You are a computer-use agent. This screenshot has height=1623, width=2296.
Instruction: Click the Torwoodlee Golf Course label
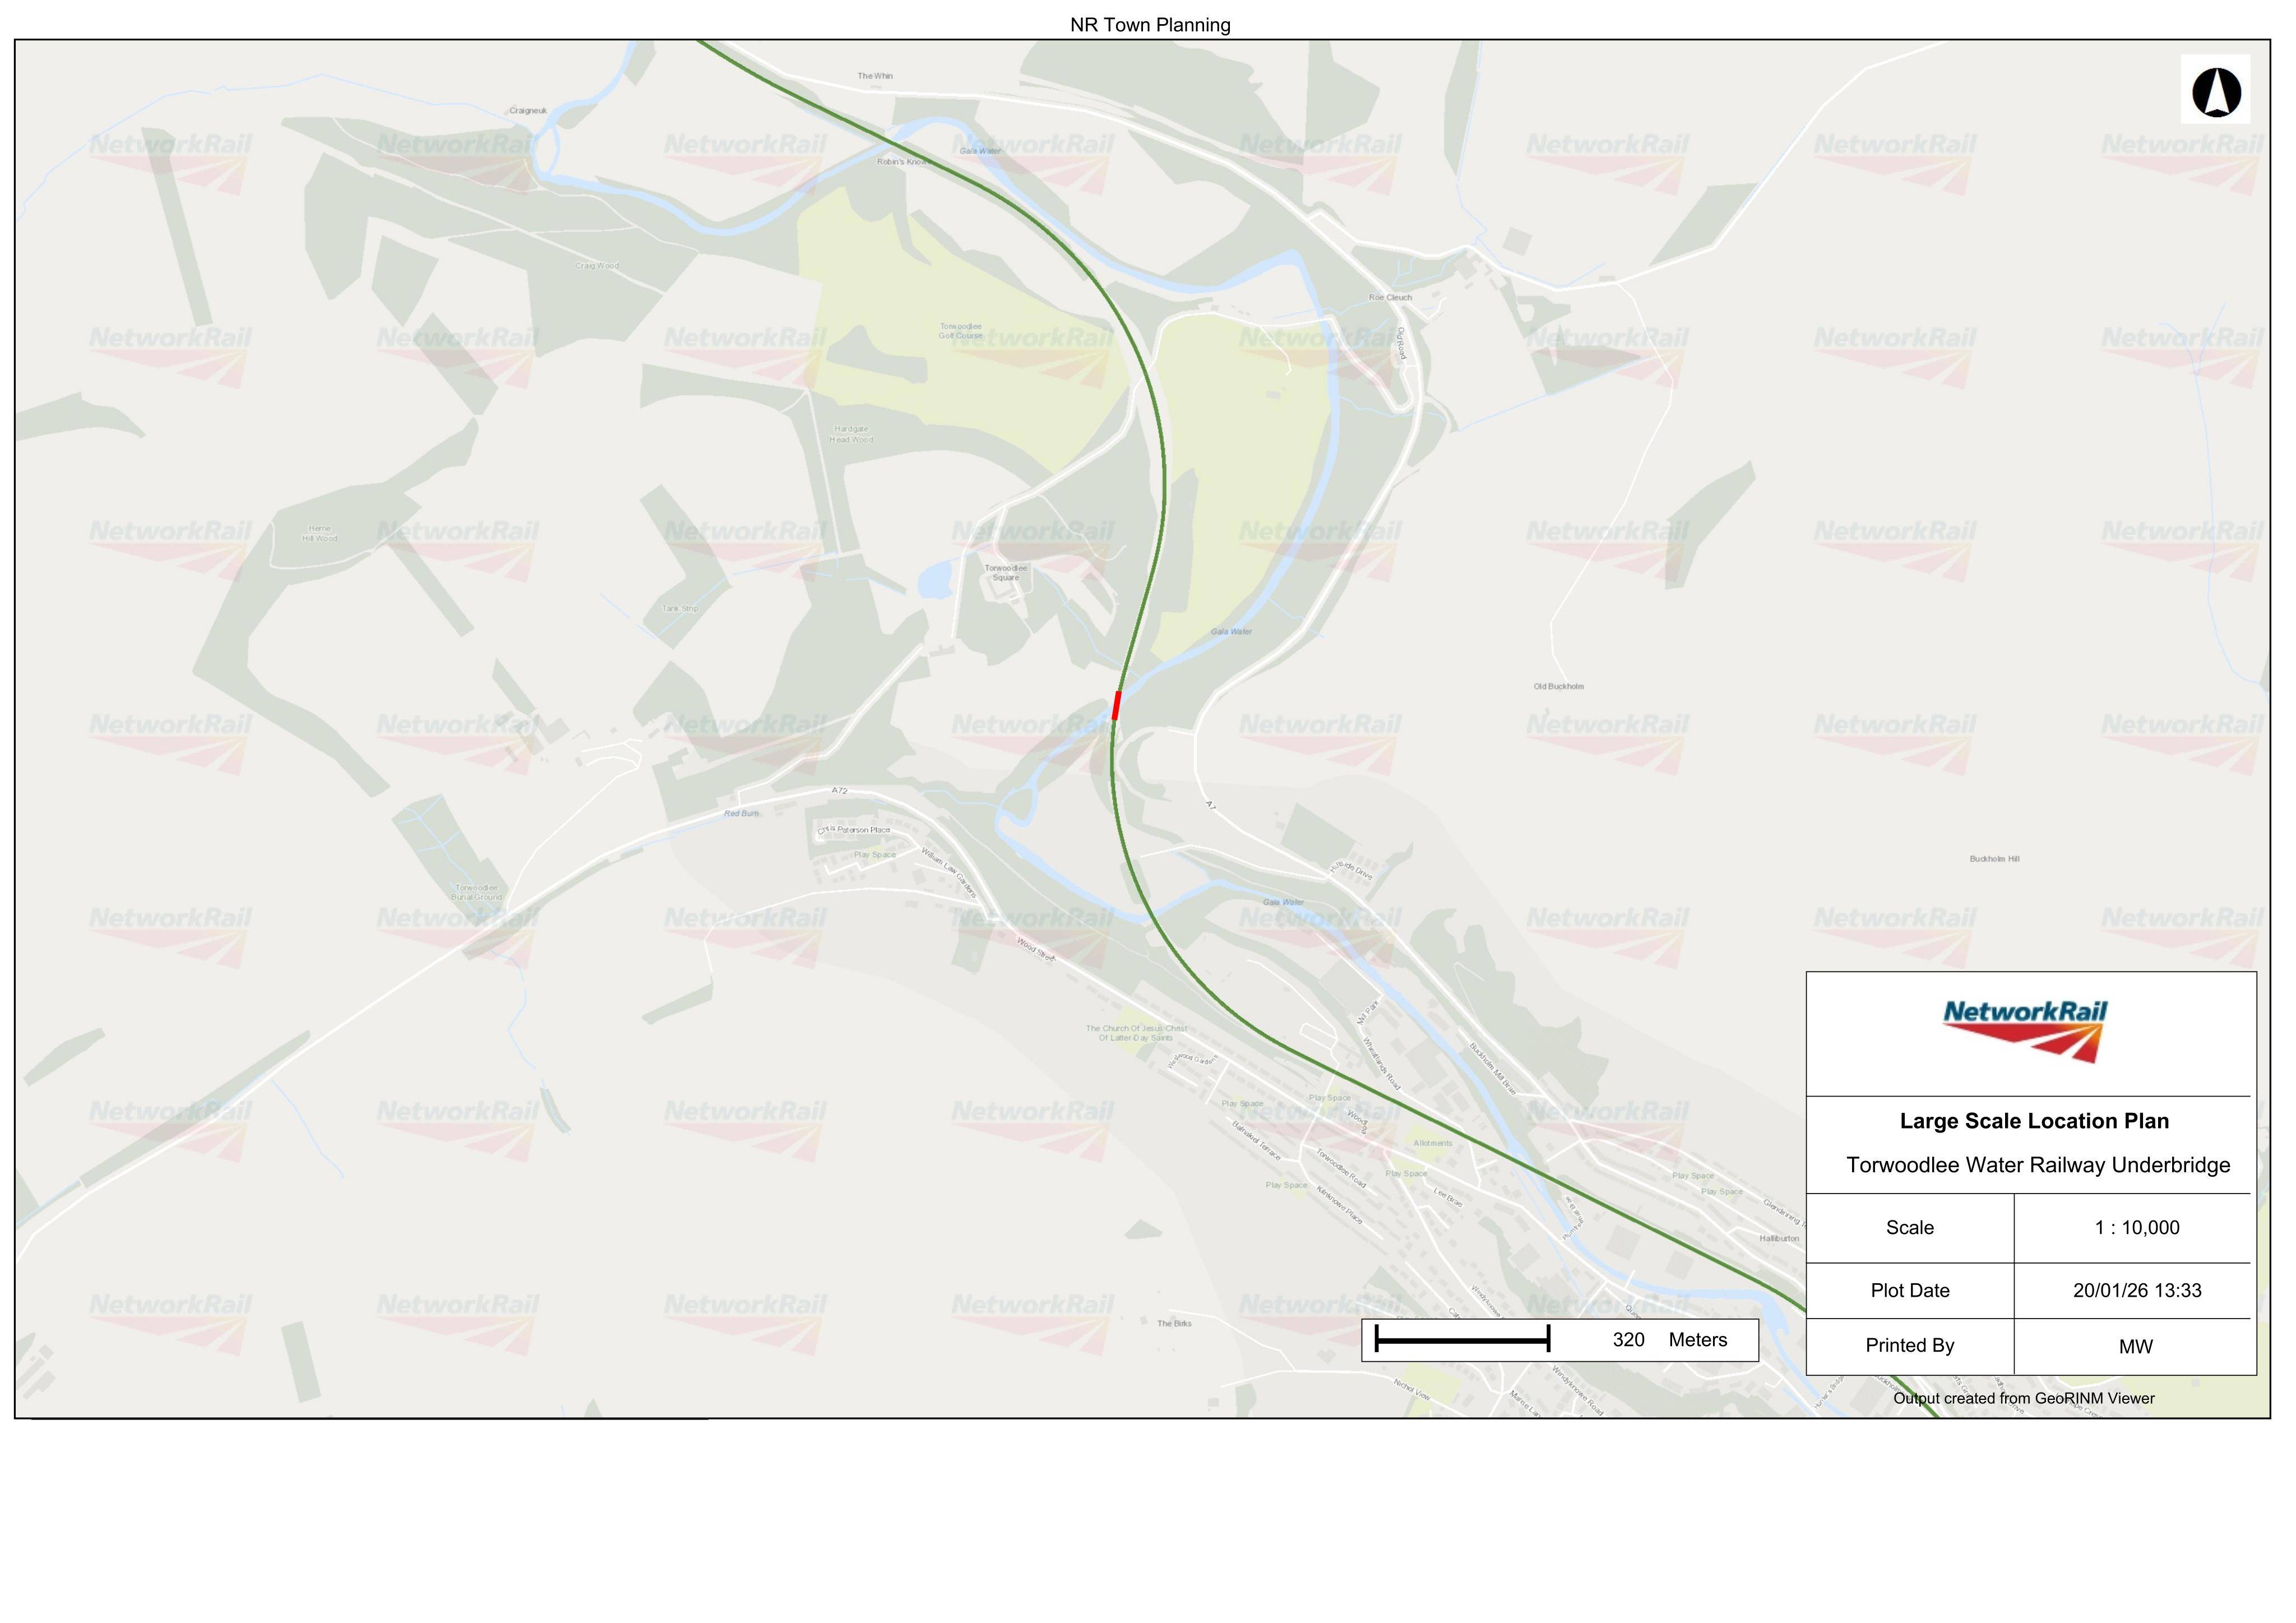click(960, 331)
